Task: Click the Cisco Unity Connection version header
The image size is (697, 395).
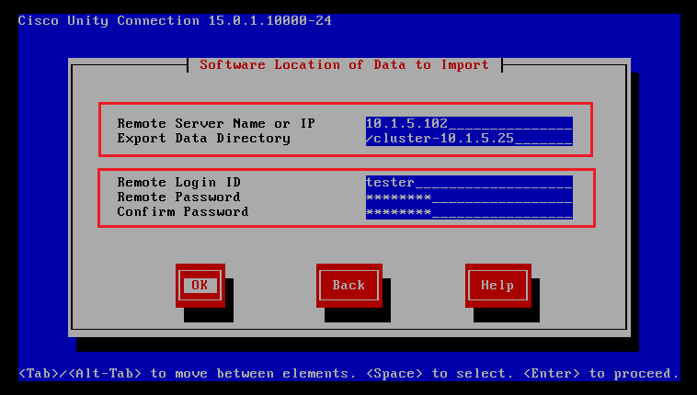Action: pyautogui.click(x=175, y=21)
